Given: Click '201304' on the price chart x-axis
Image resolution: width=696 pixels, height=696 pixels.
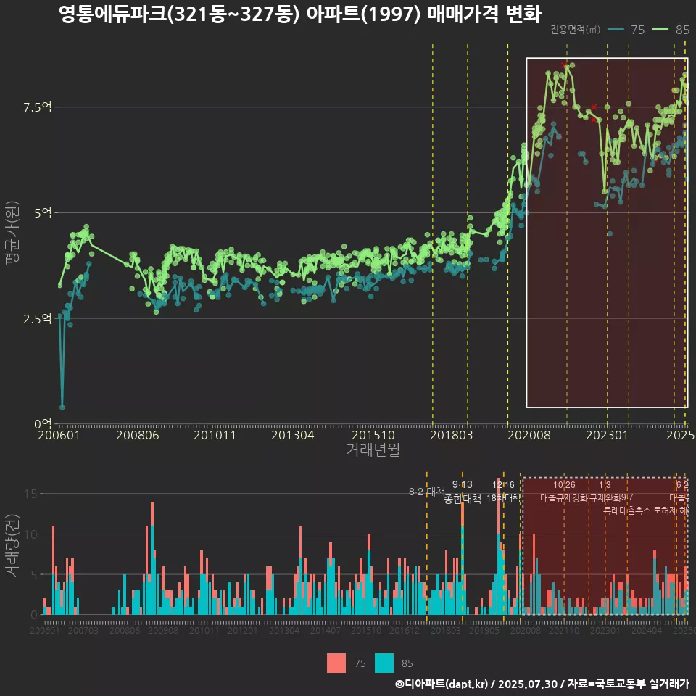Looking at the screenshot, I should 292,435.
